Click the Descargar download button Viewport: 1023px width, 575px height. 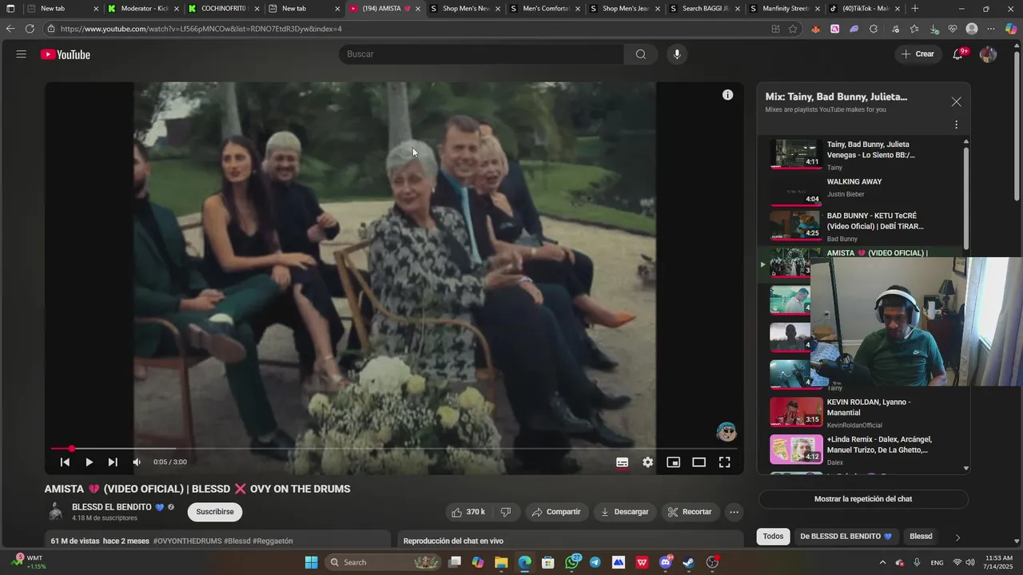click(x=624, y=512)
